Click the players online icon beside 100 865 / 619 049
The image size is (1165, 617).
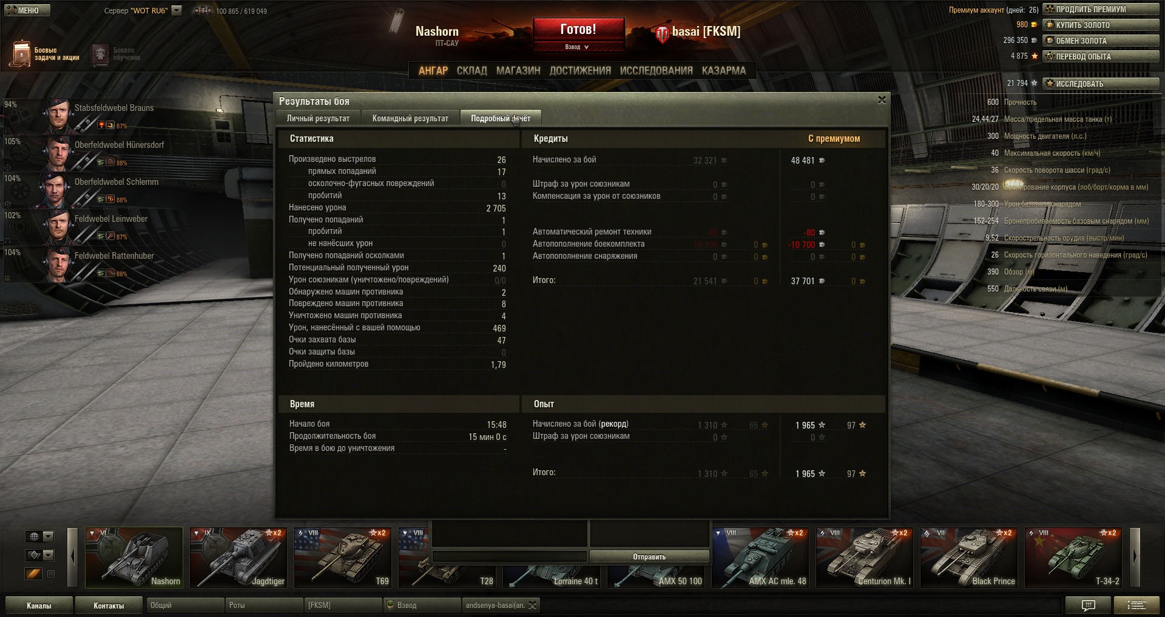click(203, 10)
